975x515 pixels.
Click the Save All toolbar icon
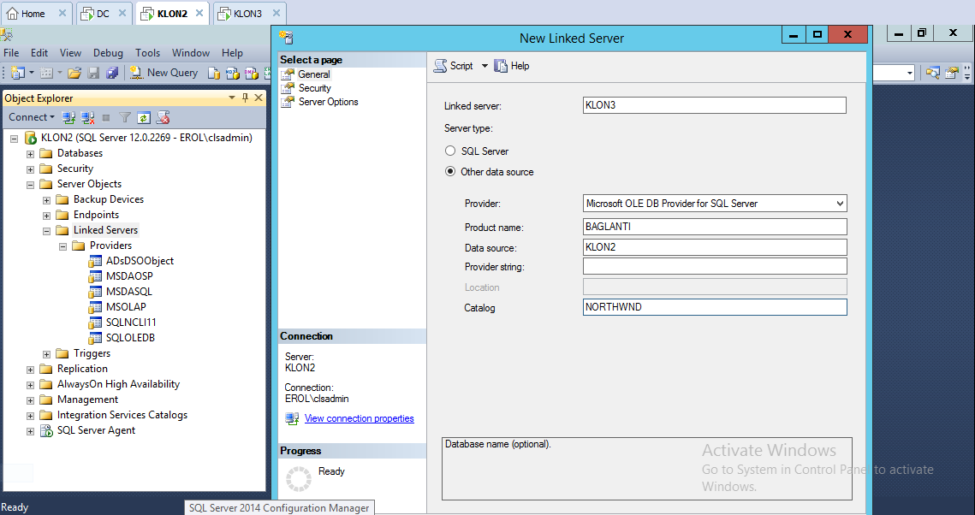111,74
